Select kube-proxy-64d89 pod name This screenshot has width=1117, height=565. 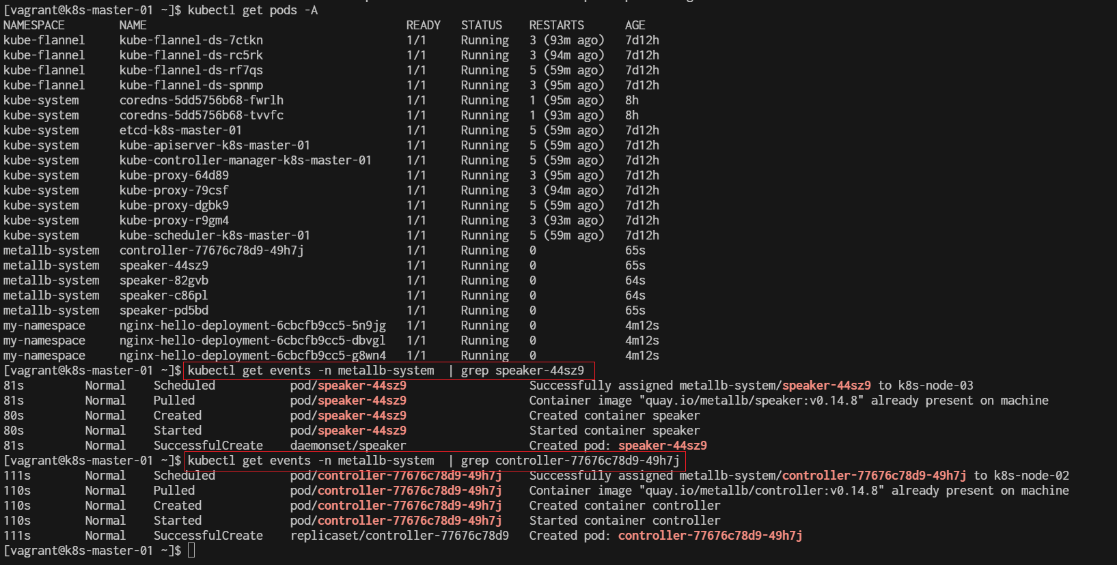pos(174,175)
